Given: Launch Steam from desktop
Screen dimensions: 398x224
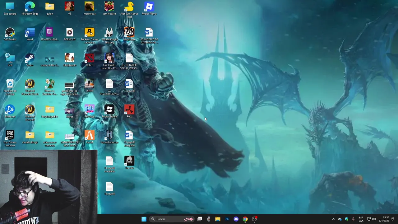Looking at the screenshot, I should point(30,60).
